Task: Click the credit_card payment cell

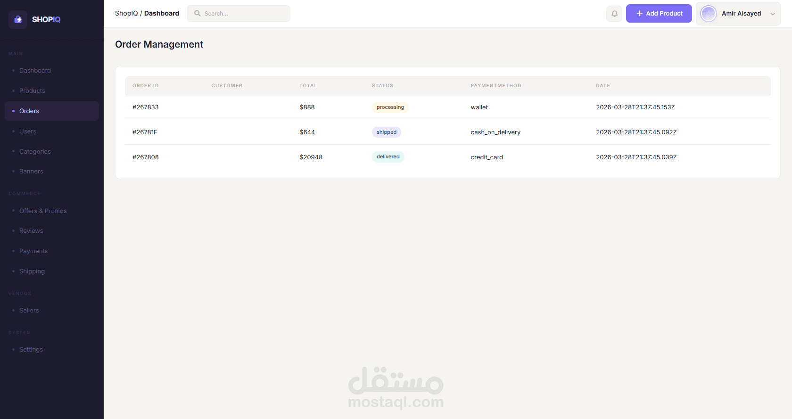Action: coord(487,157)
